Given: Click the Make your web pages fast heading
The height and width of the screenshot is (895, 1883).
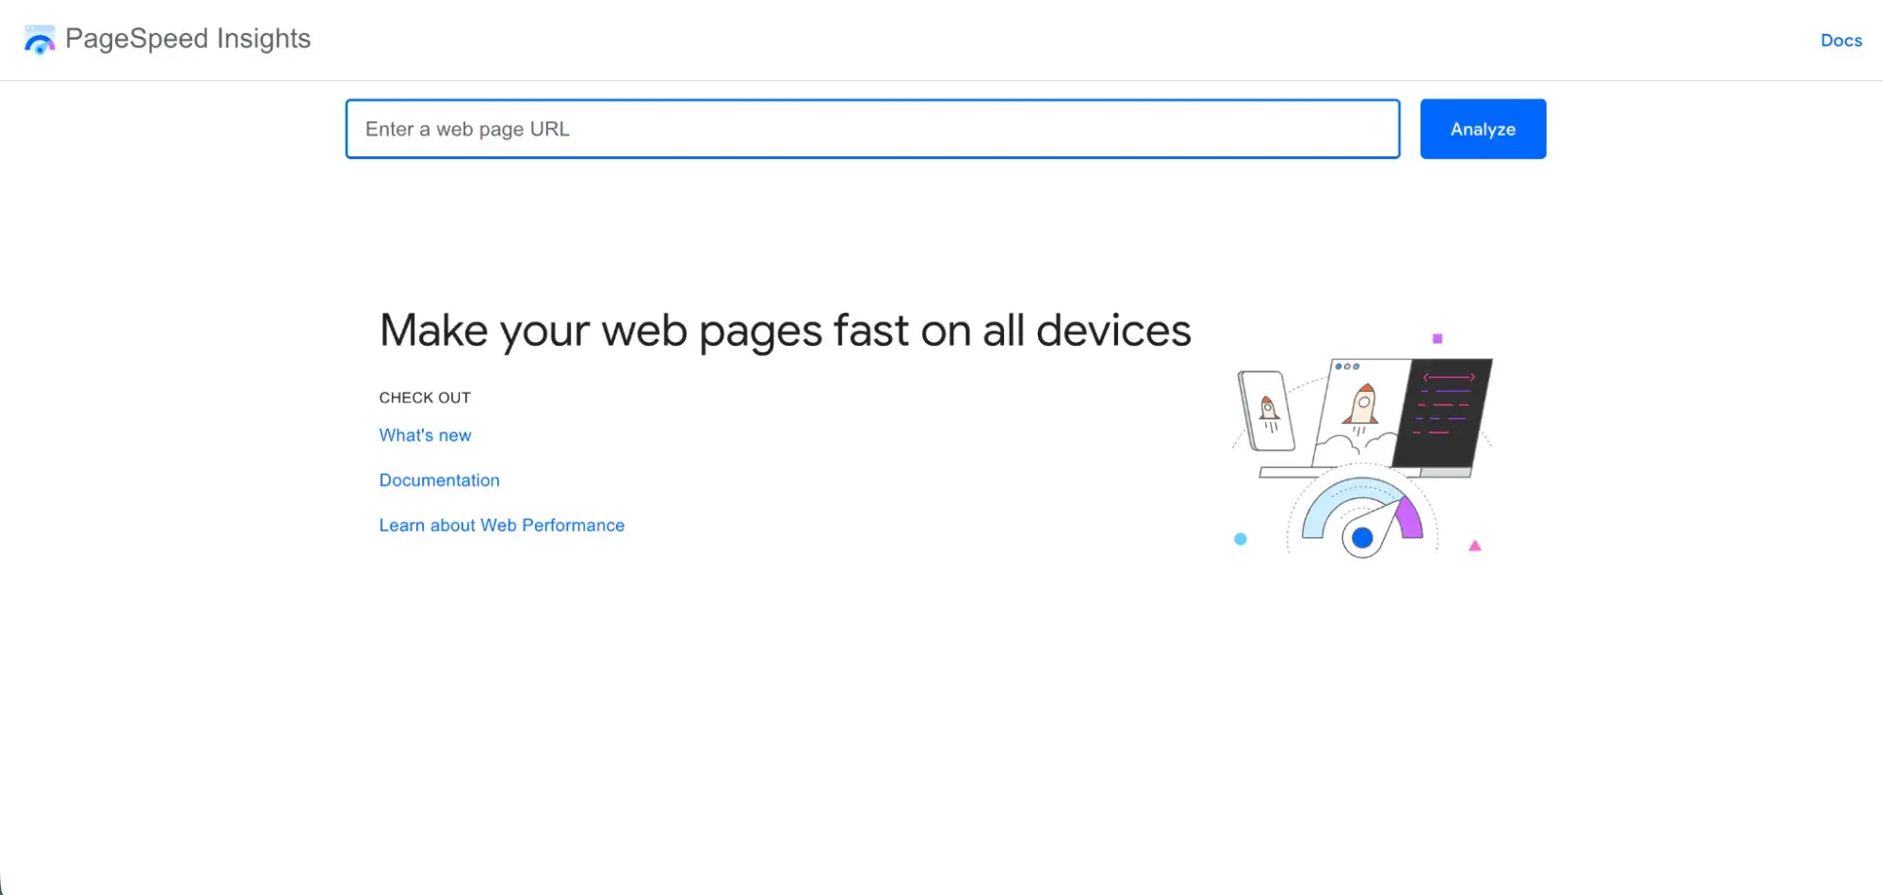Looking at the screenshot, I should (785, 329).
